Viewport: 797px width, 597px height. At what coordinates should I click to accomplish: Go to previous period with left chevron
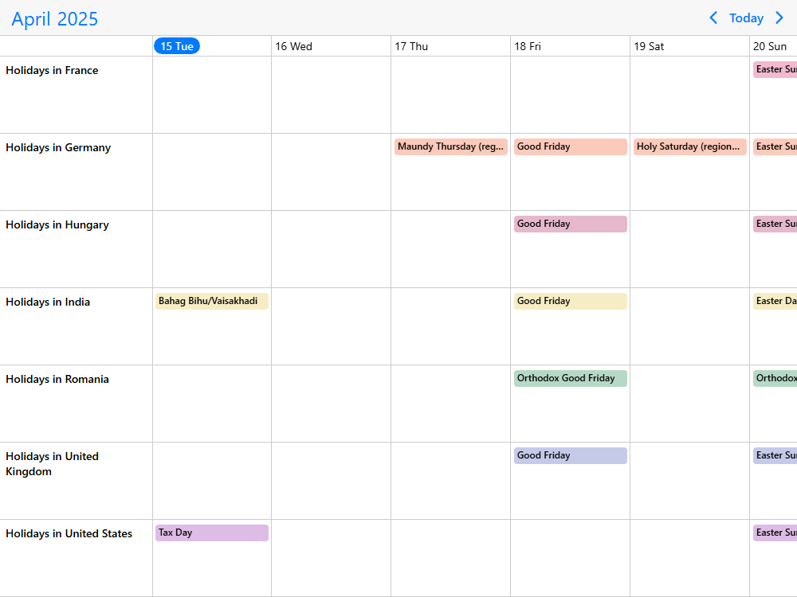tap(713, 18)
